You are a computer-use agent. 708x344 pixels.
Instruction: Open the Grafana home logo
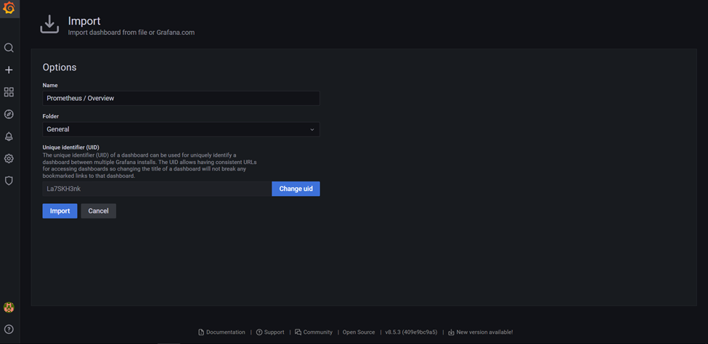click(9, 8)
